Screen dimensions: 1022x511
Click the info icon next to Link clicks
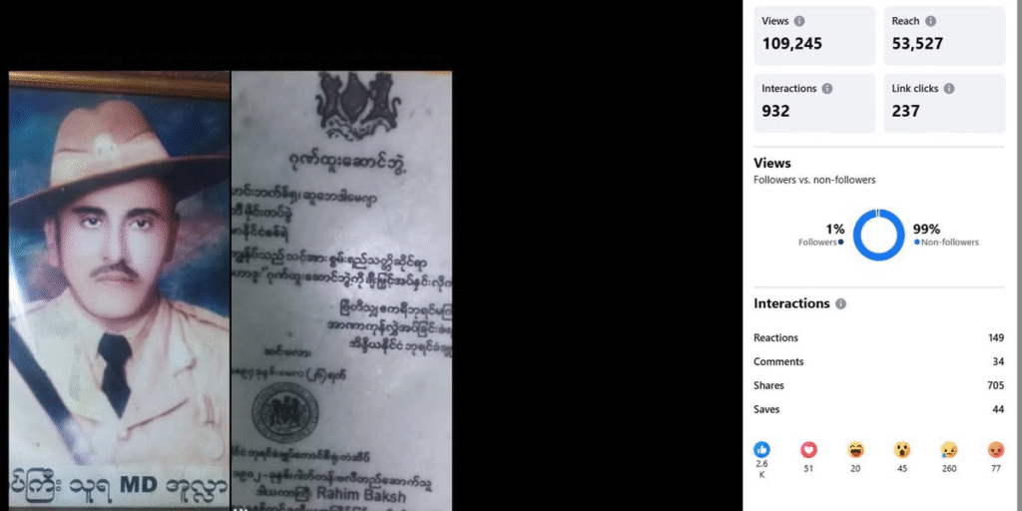click(949, 89)
